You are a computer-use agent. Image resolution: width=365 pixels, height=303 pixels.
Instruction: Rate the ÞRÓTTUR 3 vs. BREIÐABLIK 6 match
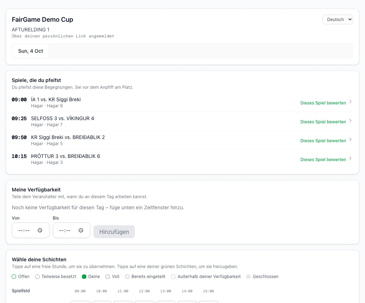(x=323, y=159)
